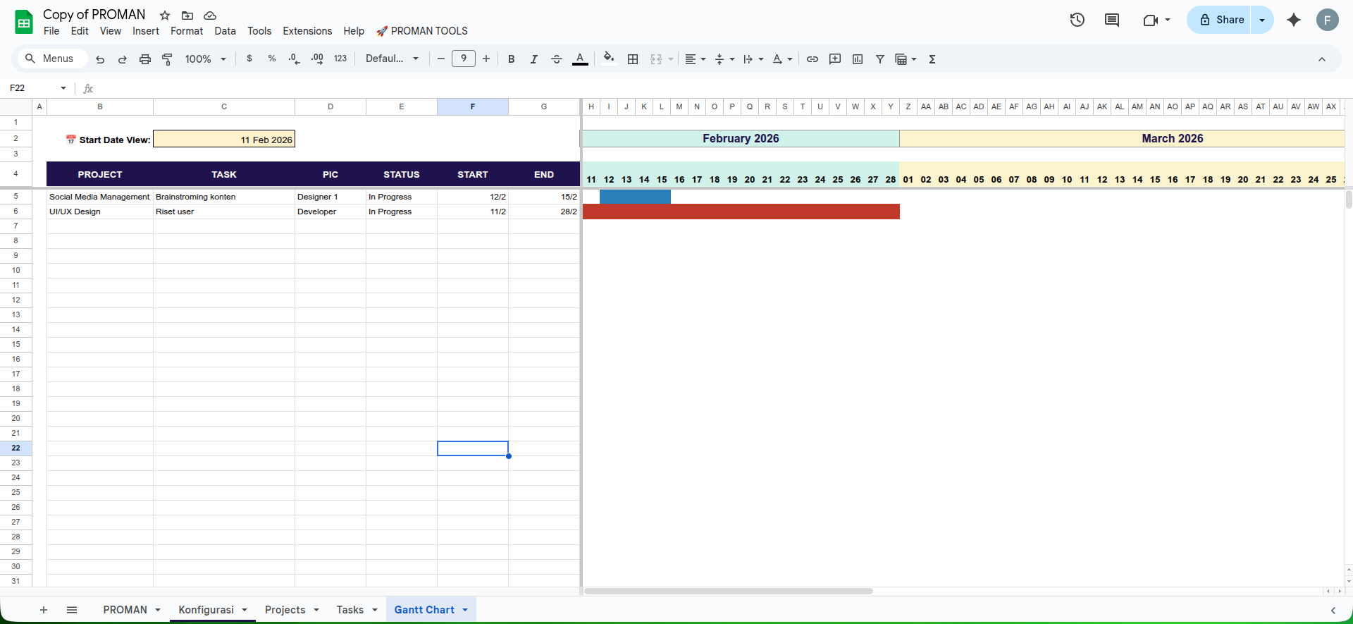Select the Paint format tool
This screenshot has height=624, width=1353.
pos(168,59)
